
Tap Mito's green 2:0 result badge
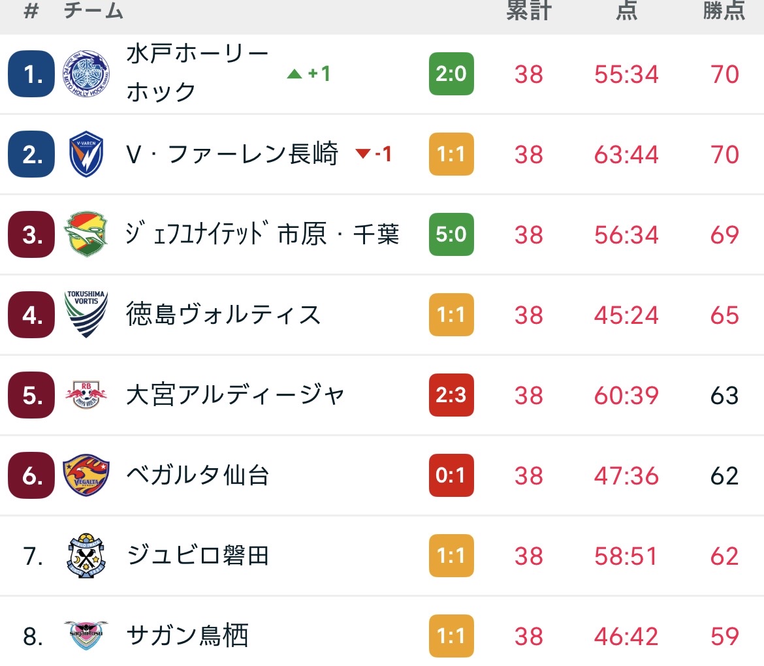tap(451, 74)
